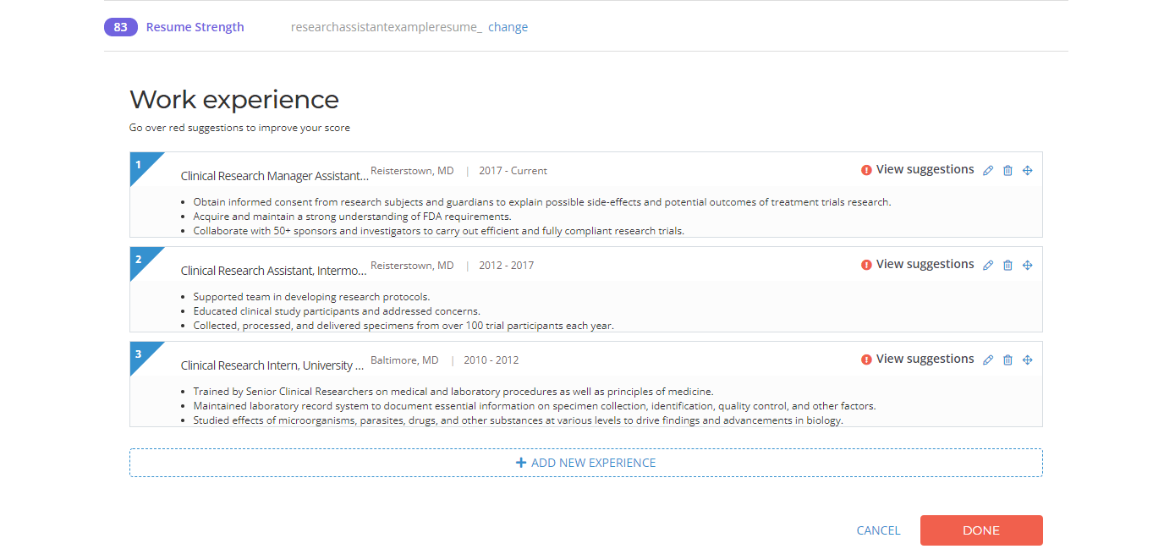Open the Resume Strength label
Screen dimensions: 1164x549
pyautogui.click(x=195, y=27)
